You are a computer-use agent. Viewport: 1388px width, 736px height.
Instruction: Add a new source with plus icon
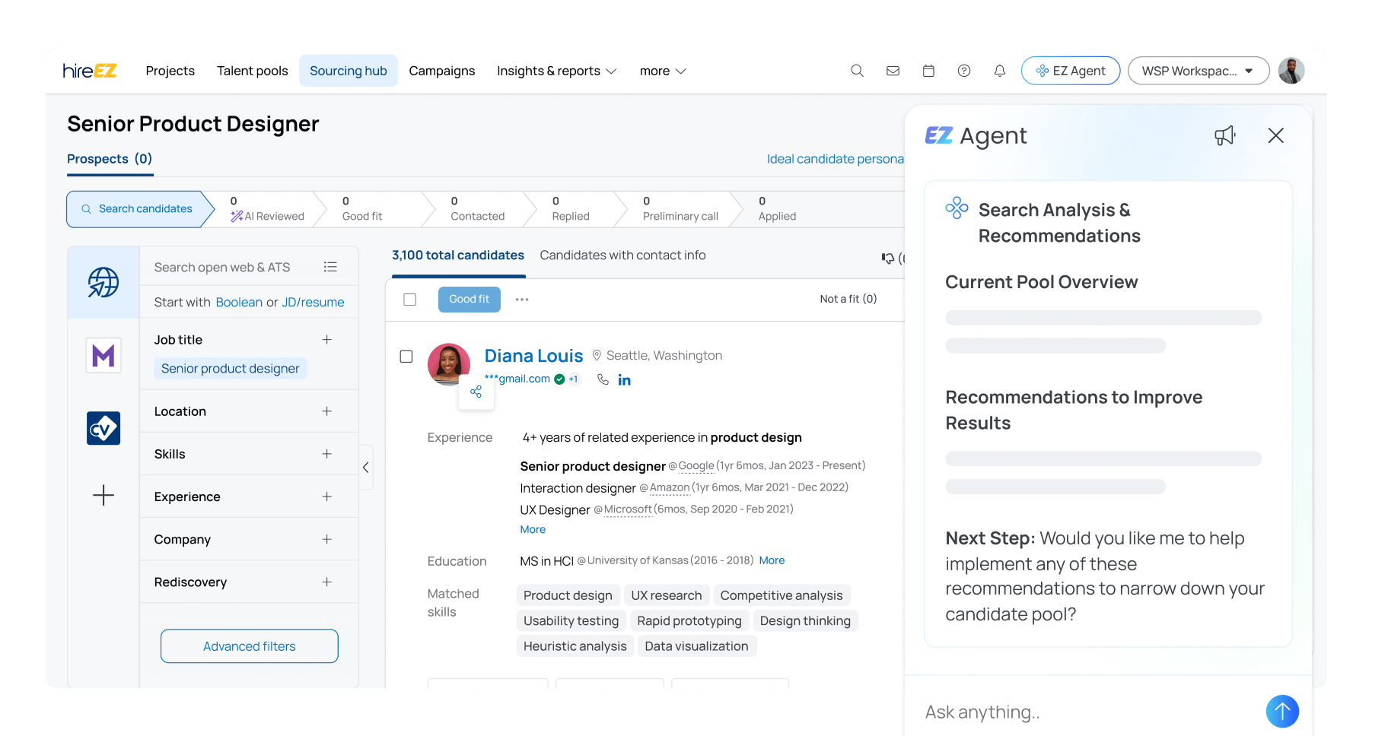point(103,496)
